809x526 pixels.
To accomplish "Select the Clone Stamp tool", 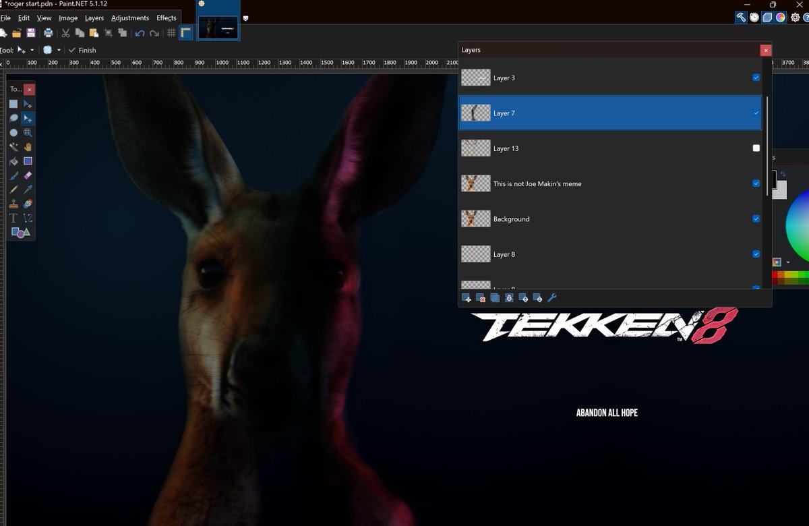I will [x=13, y=204].
